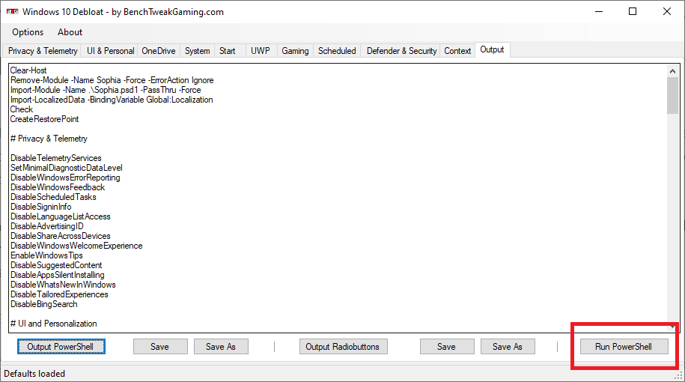Click the 'DisableAppsSilentInstalling' line

57,275
